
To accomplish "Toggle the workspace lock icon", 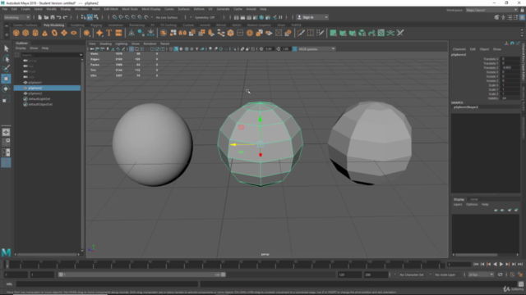I will [523, 10].
